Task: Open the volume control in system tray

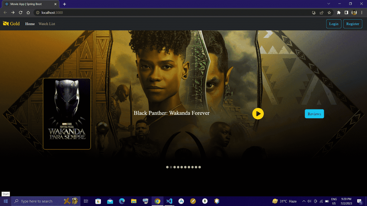Action: [x=310, y=201]
